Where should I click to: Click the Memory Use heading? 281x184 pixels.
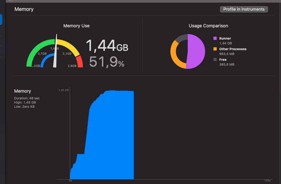point(76,26)
